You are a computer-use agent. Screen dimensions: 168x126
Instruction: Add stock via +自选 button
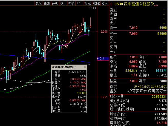tap(96, 3)
